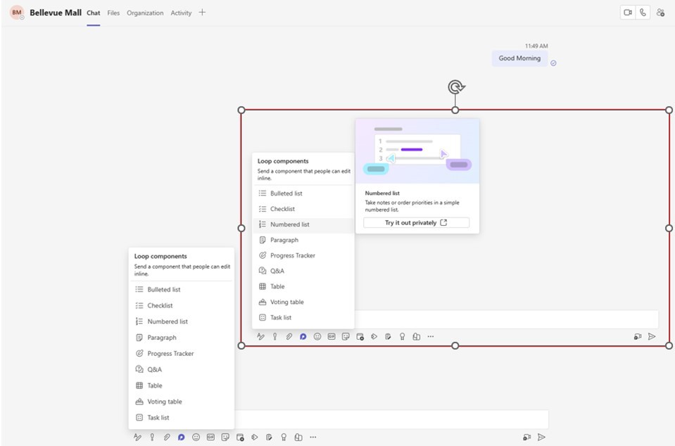Choose Bulleted list in the lower Loop menu

pos(181,289)
